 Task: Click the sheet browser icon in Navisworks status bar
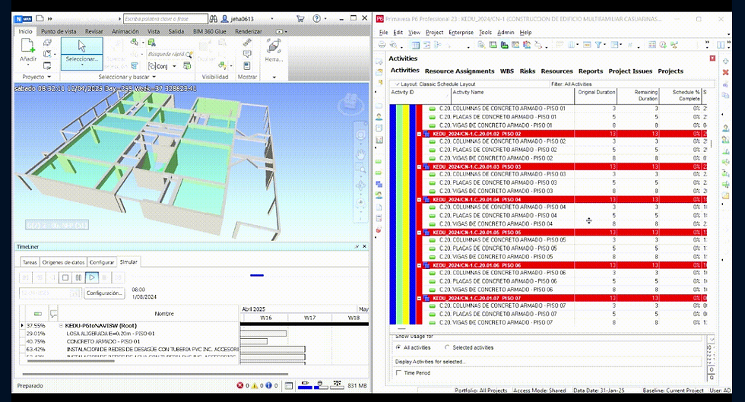288,385
